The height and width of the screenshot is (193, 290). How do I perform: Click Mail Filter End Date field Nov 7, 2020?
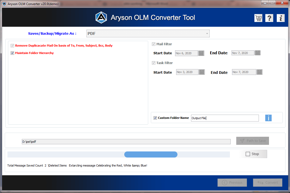(243, 53)
